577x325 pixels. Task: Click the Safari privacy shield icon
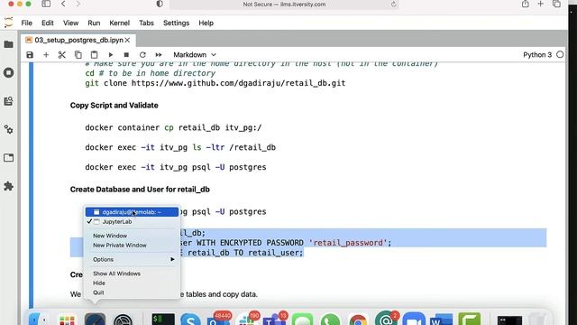[160, 4]
